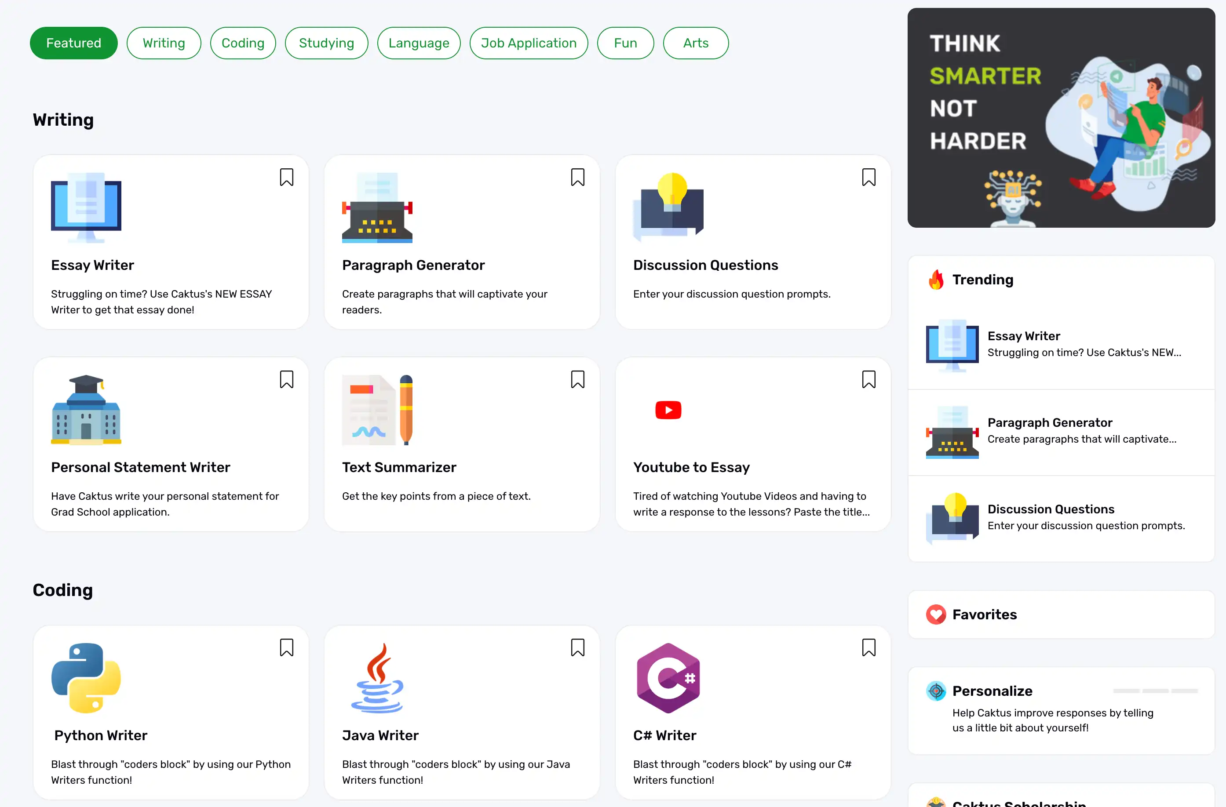Select the Job Application category tab
1226x807 pixels.
tap(529, 43)
